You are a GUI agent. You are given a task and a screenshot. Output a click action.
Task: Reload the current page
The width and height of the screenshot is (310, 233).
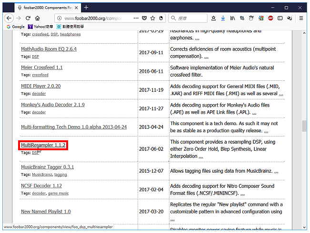pos(28,18)
